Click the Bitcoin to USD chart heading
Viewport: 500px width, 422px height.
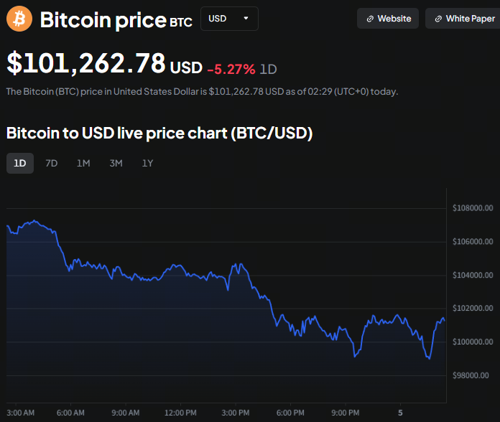click(x=159, y=133)
